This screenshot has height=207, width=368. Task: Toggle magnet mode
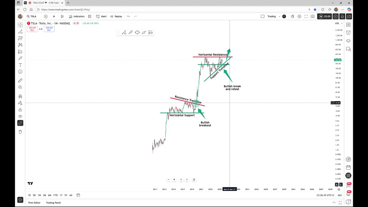(x=20, y=96)
